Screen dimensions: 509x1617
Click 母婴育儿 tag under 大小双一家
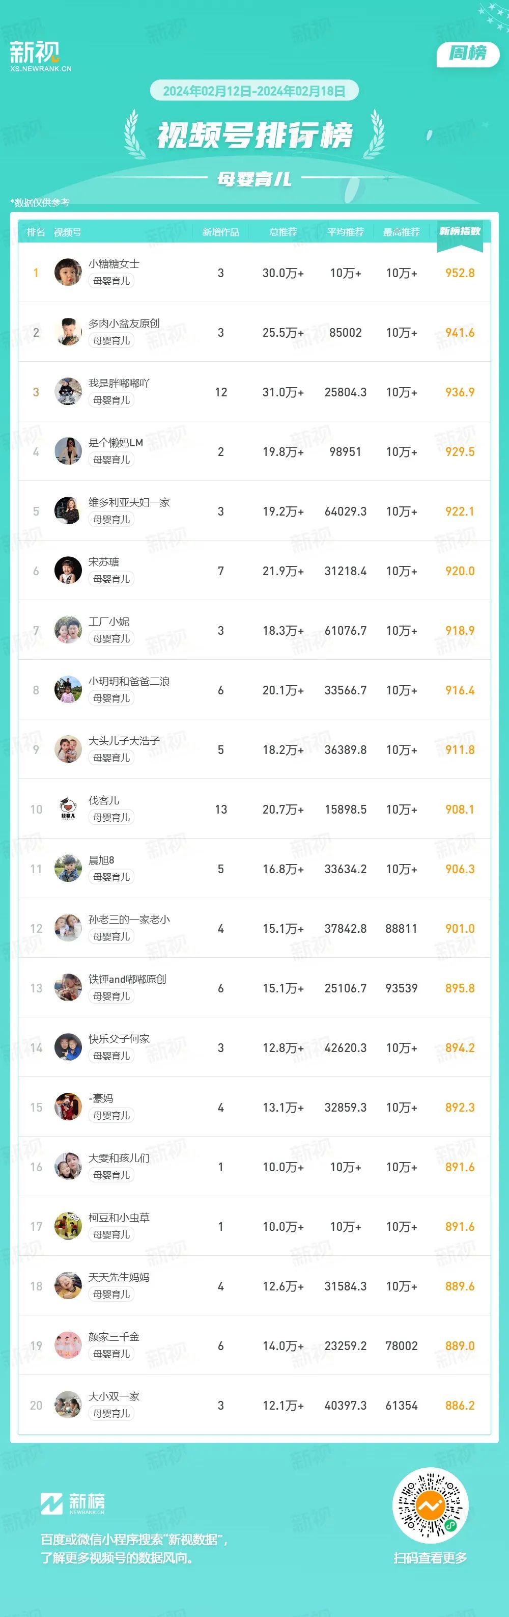(x=111, y=1414)
